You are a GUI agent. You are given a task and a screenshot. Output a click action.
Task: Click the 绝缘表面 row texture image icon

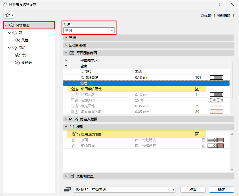(204, 146)
